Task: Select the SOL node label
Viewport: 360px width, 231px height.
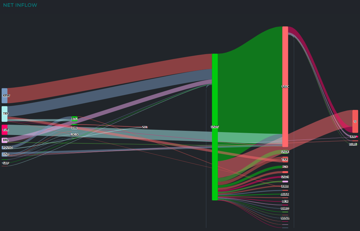Action: click(145, 127)
